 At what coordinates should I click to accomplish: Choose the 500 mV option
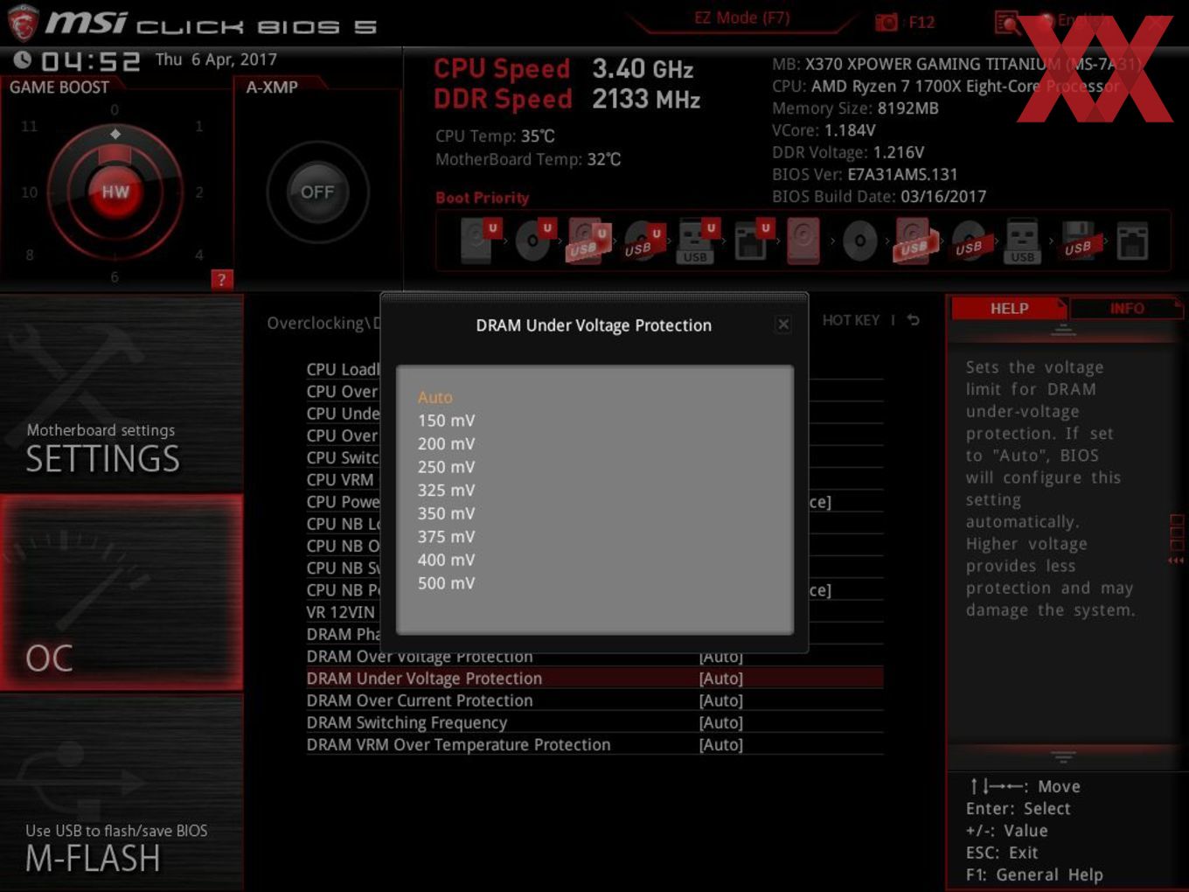coord(446,582)
